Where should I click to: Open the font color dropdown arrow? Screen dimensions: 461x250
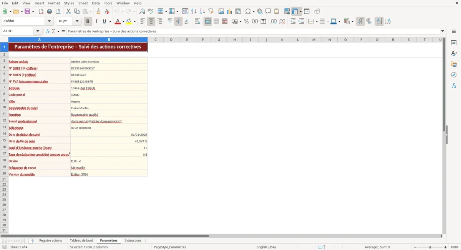(x=123, y=21)
